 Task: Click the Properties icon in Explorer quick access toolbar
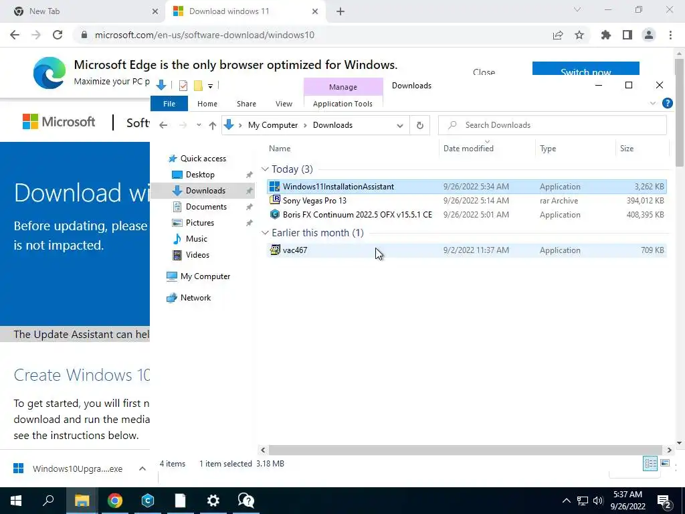click(x=183, y=86)
